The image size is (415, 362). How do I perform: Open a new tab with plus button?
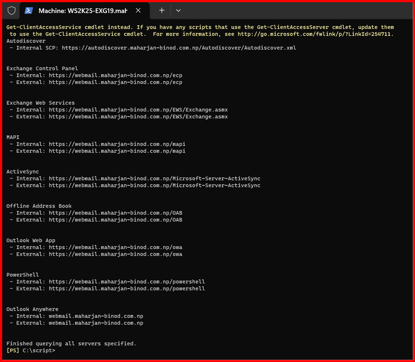pos(162,11)
